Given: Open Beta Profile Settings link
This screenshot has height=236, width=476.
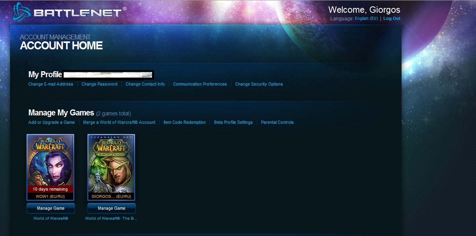Looking at the screenshot, I should [x=233, y=123].
